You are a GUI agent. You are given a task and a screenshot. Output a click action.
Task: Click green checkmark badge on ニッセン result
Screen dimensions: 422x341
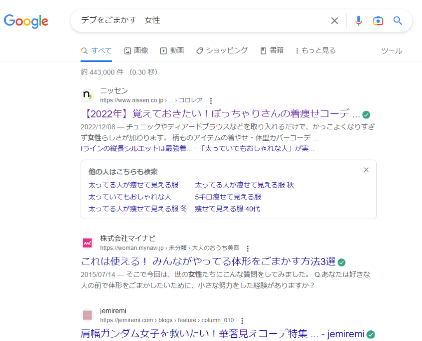[x=366, y=115]
